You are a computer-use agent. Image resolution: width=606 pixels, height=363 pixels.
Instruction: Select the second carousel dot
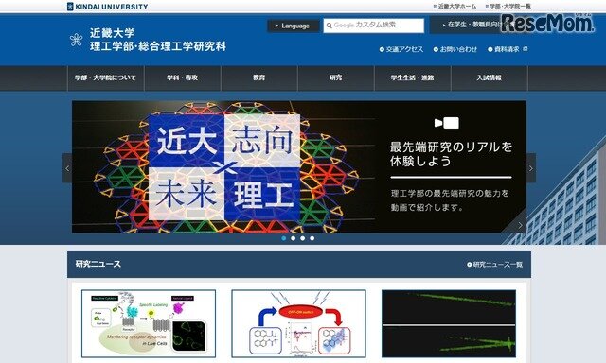(x=293, y=238)
